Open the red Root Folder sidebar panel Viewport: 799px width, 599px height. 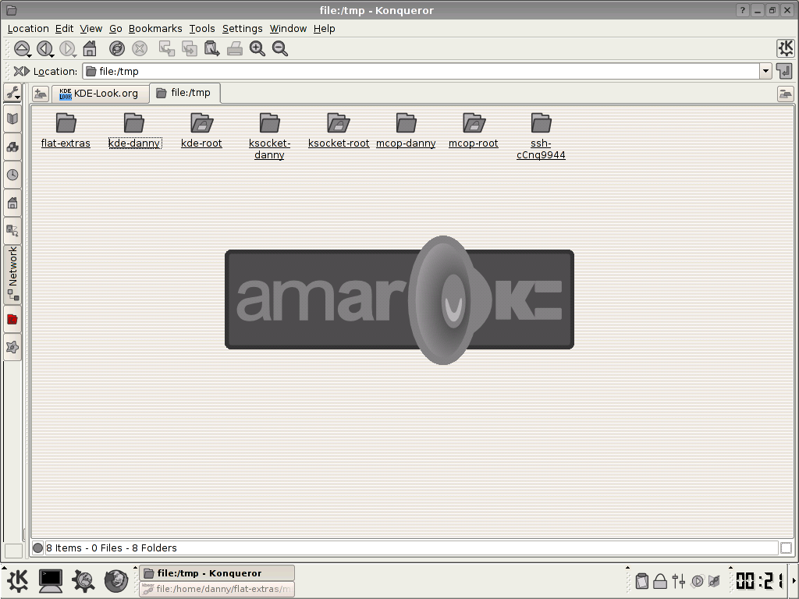tap(12, 319)
